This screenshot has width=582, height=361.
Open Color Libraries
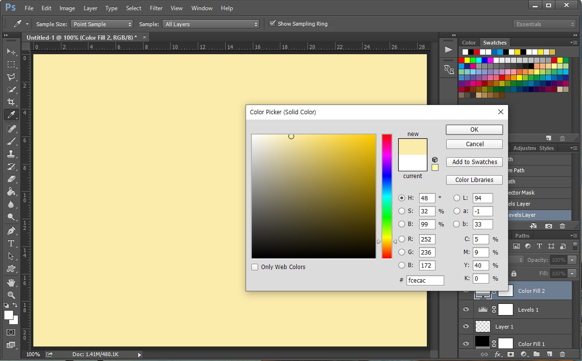(x=474, y=180)
